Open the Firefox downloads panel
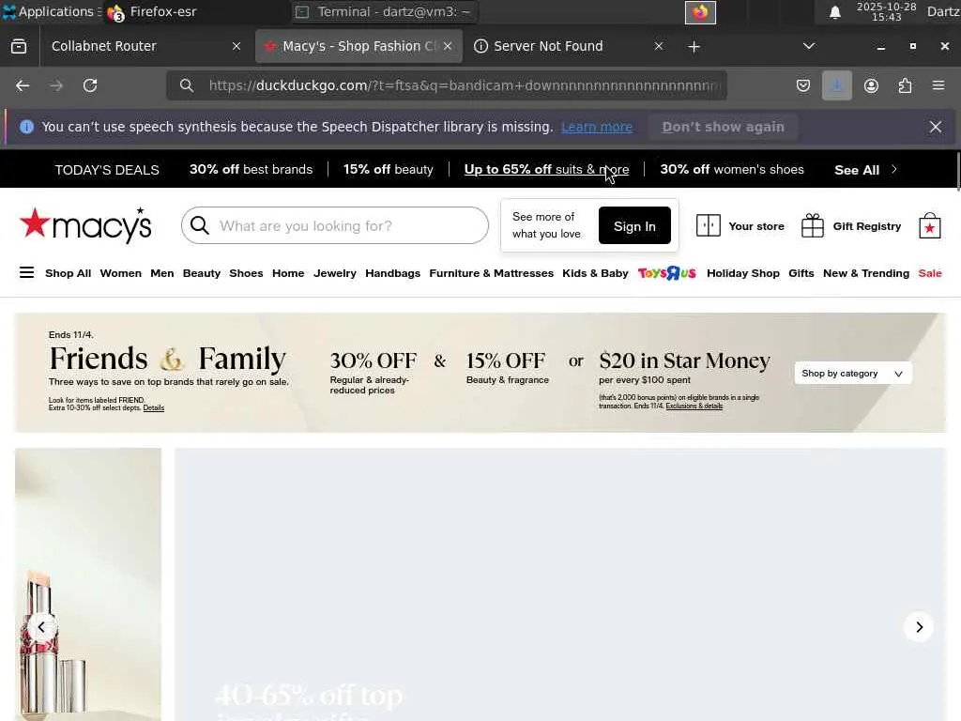Image resolution: width=961 pixels, height=721 pixels. coord(836,85)
